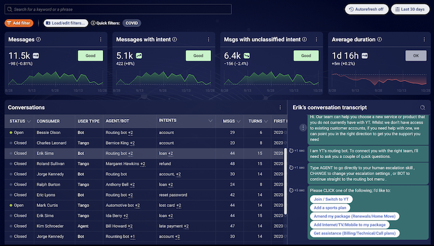Open Msgs with unclassified intent card menu
This screenshot has height=246, width=434.
click(x=316, y=40)
